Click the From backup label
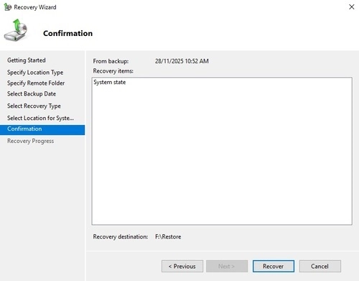 (111, 61)
